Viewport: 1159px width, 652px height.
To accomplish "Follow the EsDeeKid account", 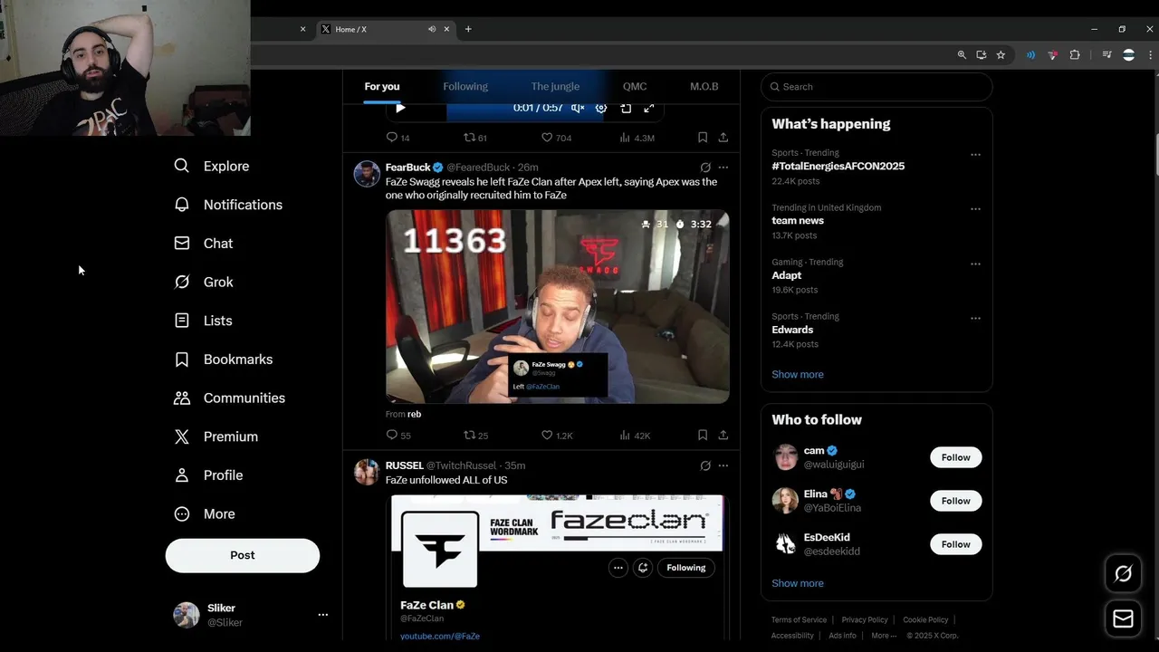I will pos(955,544).
